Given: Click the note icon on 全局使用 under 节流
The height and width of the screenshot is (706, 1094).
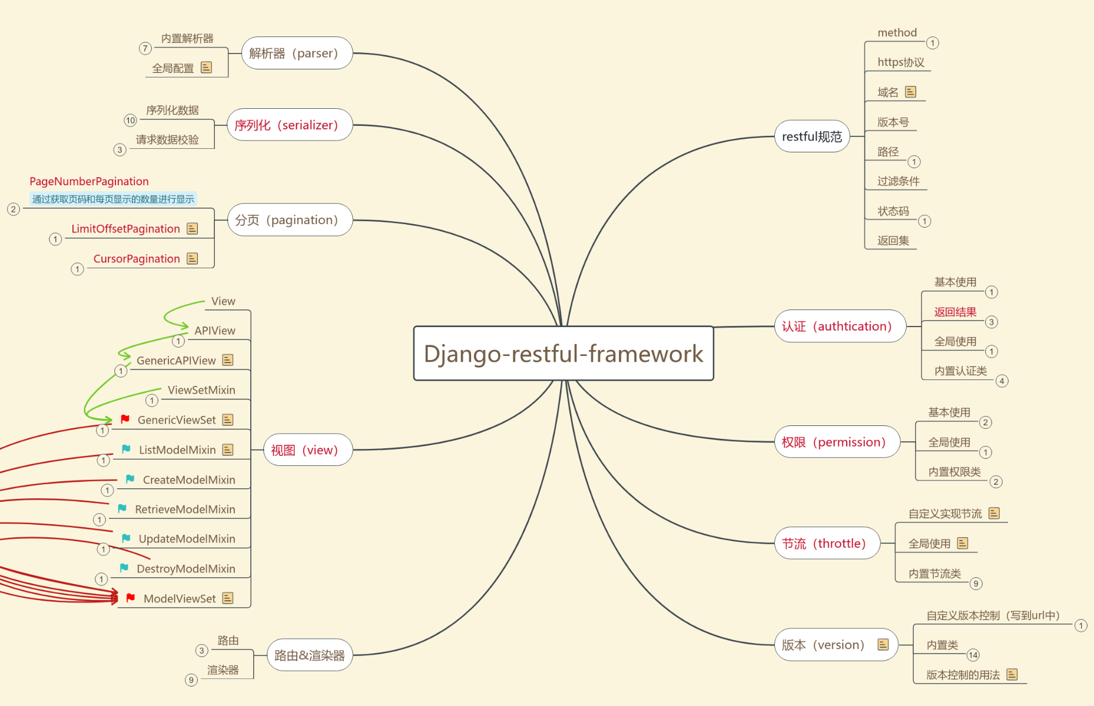Looking at the screenshot, I should (x=963, y=543).
